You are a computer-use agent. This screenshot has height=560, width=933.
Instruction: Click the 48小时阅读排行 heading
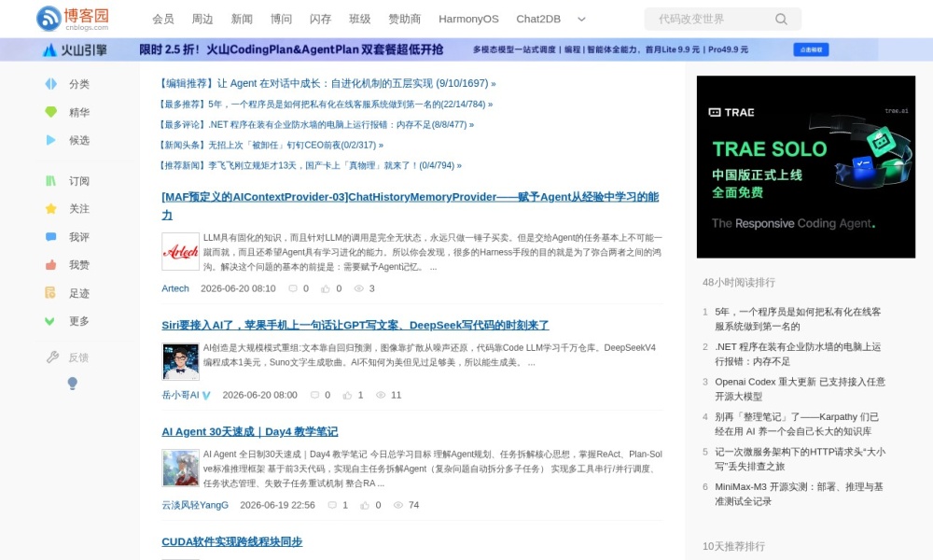739,283
